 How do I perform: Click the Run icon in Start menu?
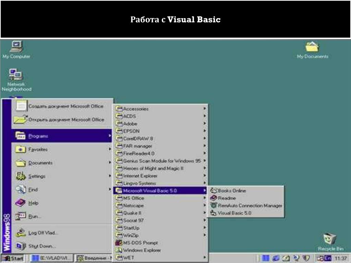pos(21,216)
